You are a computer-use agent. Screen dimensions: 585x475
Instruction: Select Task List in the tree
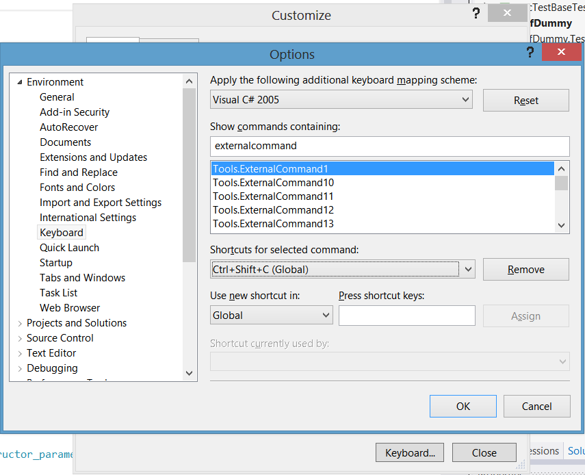pos(58,293)
